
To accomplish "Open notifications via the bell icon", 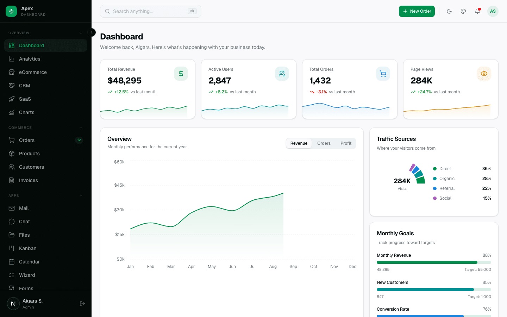I will click(x=477, y=11).
